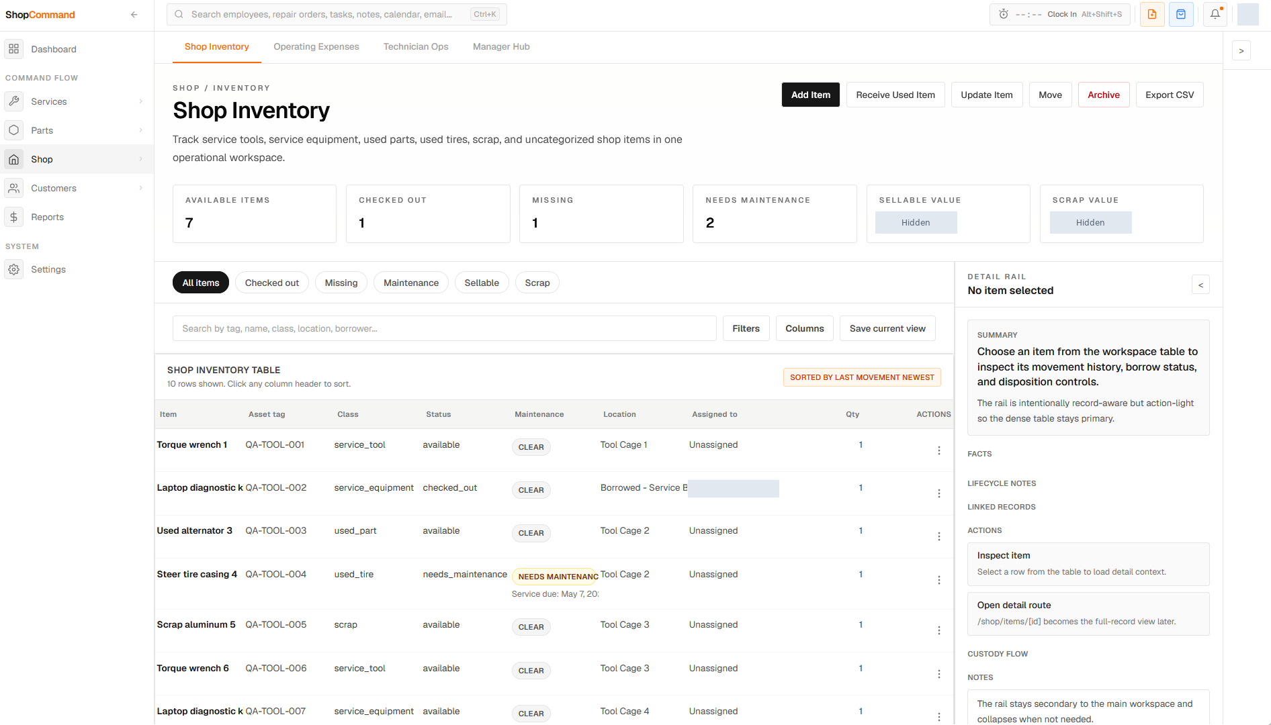The image size is (1271, 725).
Task: Select the All items filter
Action: point(201,283)
